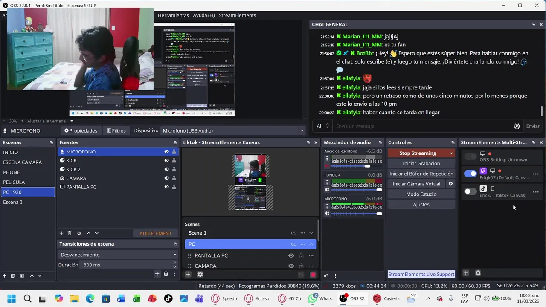Open Herramientas menu

click(173, 15)
